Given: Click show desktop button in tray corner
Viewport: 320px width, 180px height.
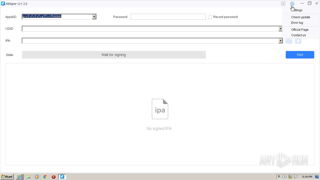Looking at the screenshot, I should pyautogui.click(x=317, y=177).
